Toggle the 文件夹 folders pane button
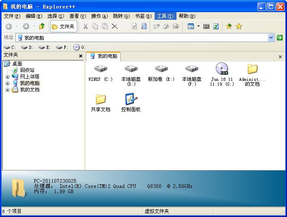 (64, 27)
